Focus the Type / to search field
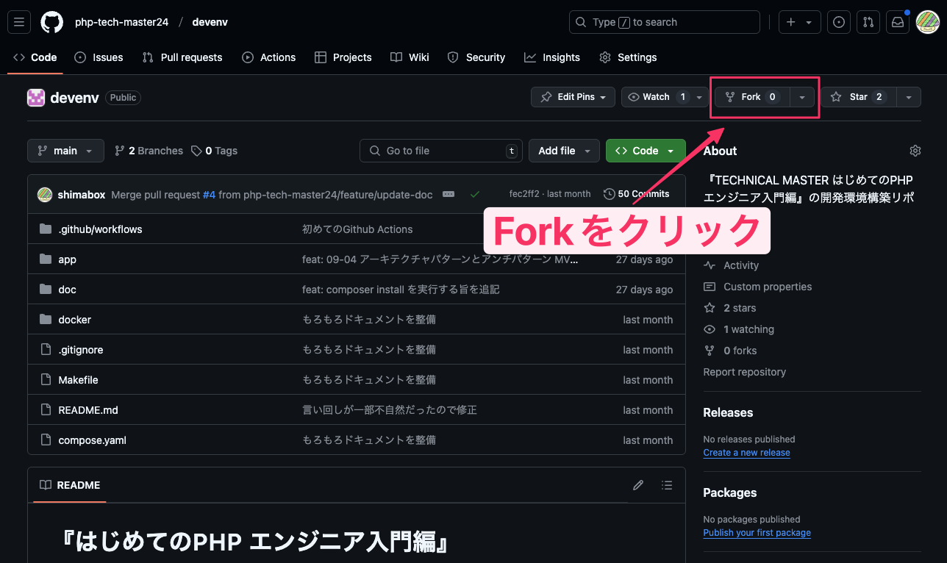Viewport: 947px width, 563px height. point(665,22)
